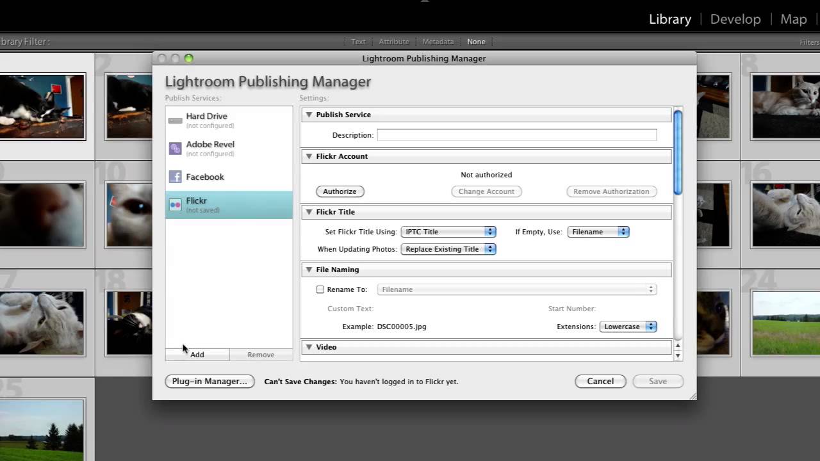Viewport: 820px width, 461px height.
Task: Collapse the Publish Service section
Action: 309,115
